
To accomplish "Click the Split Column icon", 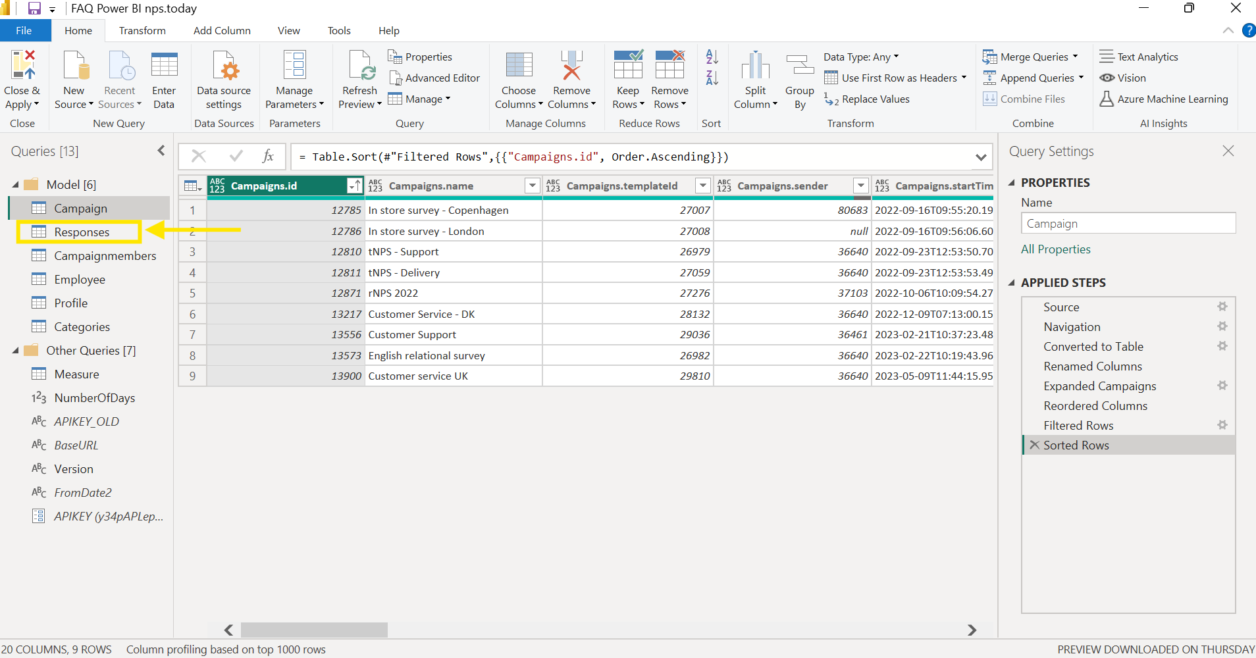I will pyautogui.click(x=755, y=66).
